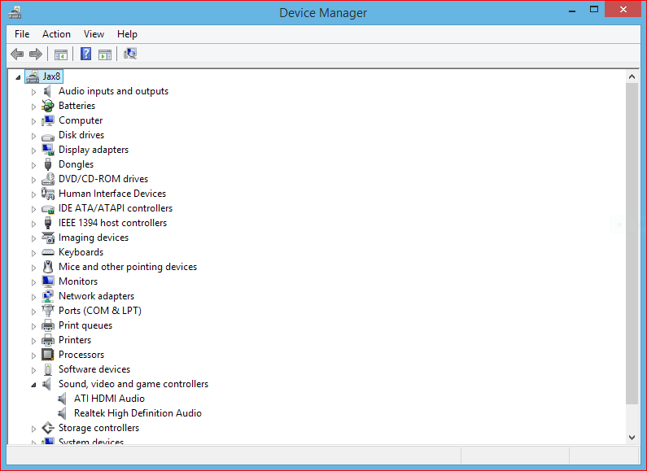The height and width of the screenshot is (471, 647).
Task: Click the Processors chip icon
Action: tap(48, 355)
